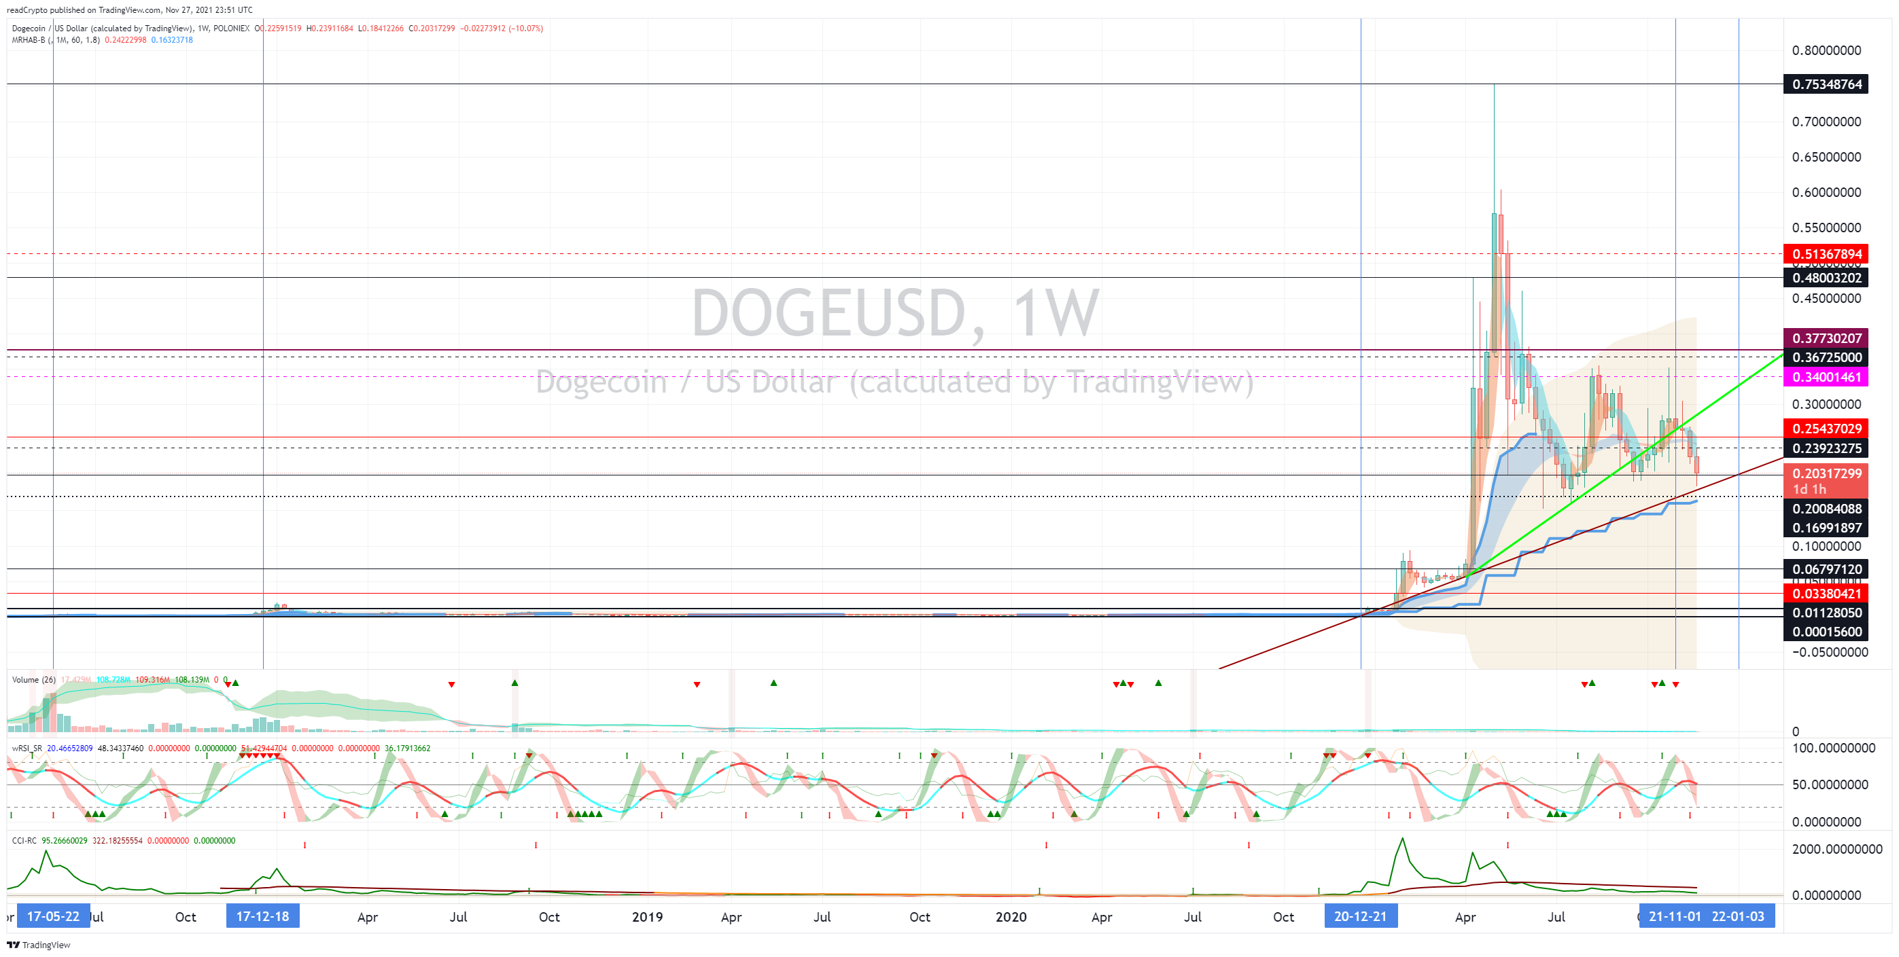
Task: Click the 0.06797120 price label
Action: tap(1826, 568)
